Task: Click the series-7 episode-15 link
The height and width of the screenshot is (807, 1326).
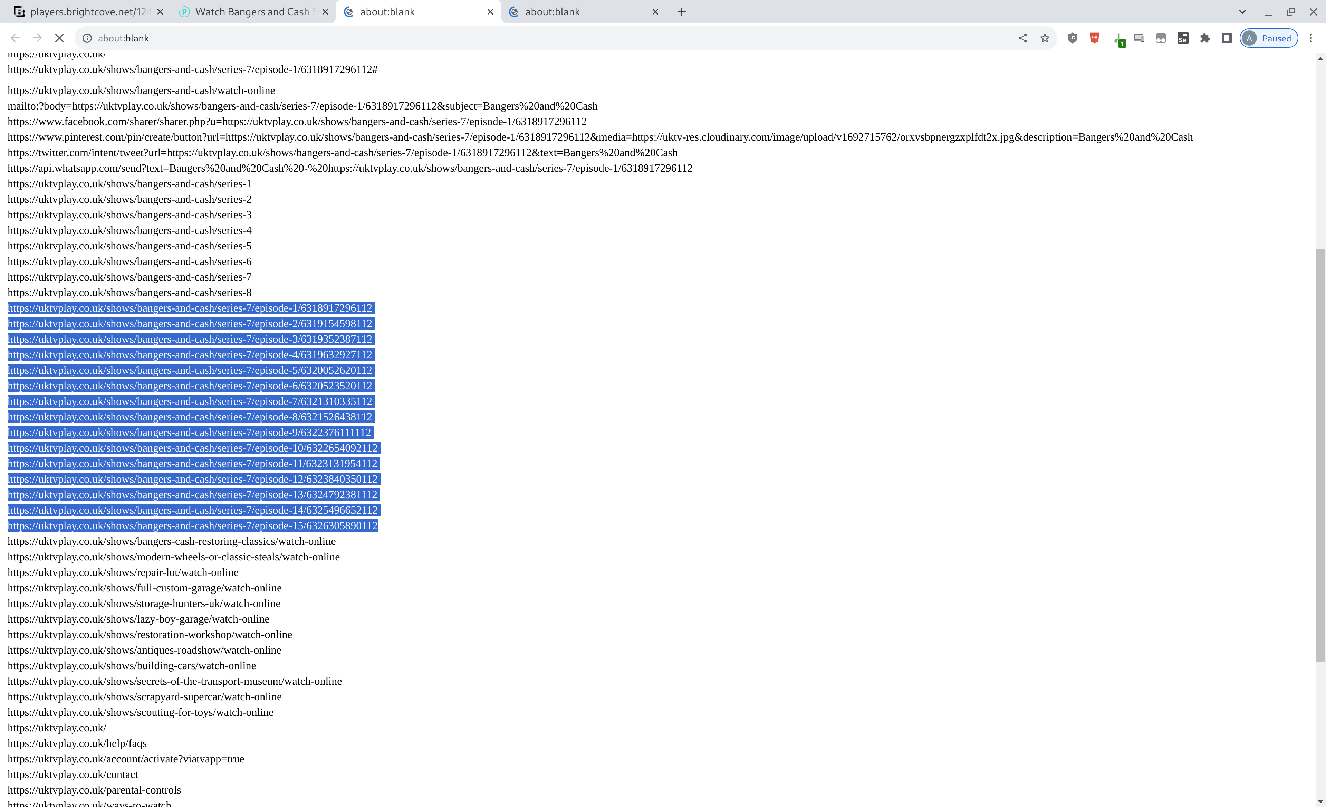Action: (192, 526)
